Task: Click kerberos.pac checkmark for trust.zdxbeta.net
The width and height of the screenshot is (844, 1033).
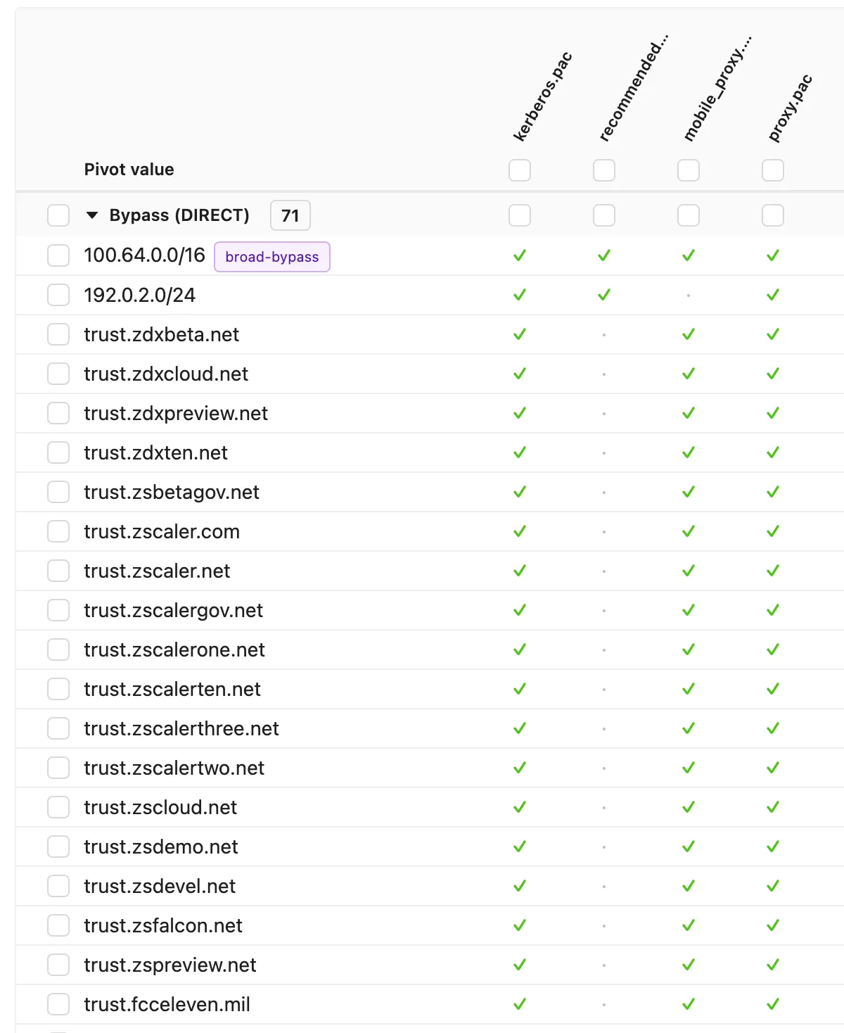Action: [x=520, y=334]
